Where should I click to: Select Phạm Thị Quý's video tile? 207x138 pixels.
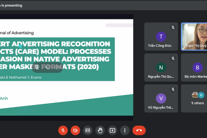click(194, 37)
